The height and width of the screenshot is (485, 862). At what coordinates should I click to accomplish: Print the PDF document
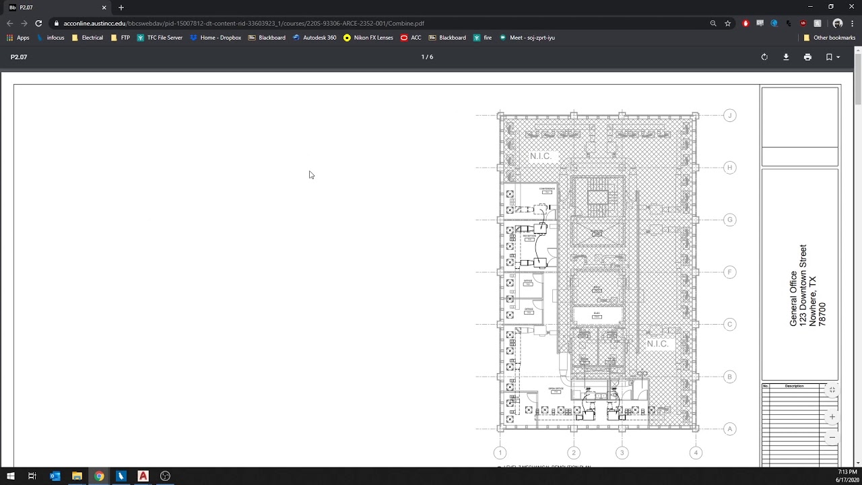(807, 57)
